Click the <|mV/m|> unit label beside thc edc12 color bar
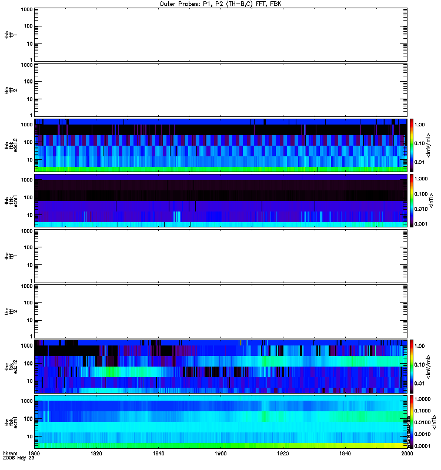 pyautogui.click(x=429, y=367)
